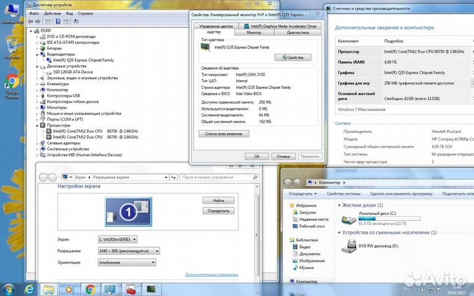Click the Поиск в панели управления field
This screenshot has height=296, width=474.
point(219,178)
